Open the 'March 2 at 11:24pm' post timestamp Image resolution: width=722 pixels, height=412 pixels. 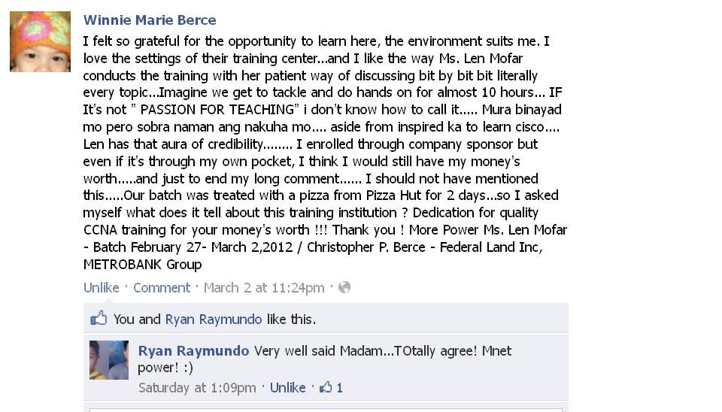click(x=264, y=287)
